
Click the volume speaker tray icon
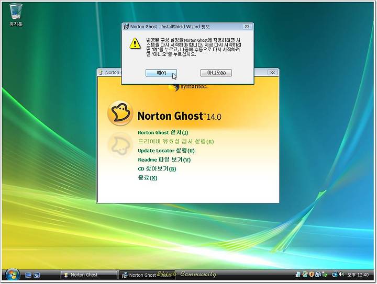tap(341, 274)
